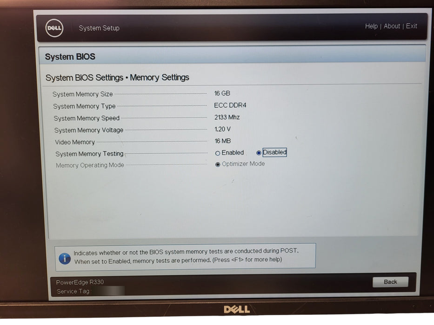Click the '16 GB' memory size value
The height and width of the screenshot is (325, 434).
pyautogui.click(x=222, y=93)
